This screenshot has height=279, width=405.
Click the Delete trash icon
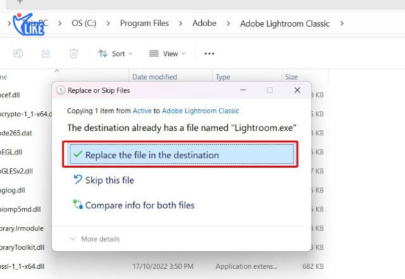click(x=74, y=54)
